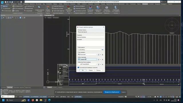Open the Набор подписей combo box
The image size is (183, 103).
pyautogui.click(x=87, y=60)
